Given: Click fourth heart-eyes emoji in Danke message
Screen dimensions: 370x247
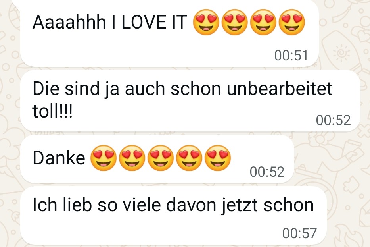Looking at the screenshot, I should coord(189,158).
